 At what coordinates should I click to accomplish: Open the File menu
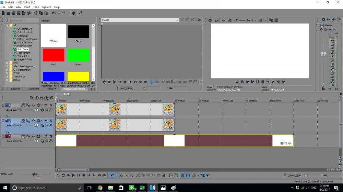click(3, 7)
